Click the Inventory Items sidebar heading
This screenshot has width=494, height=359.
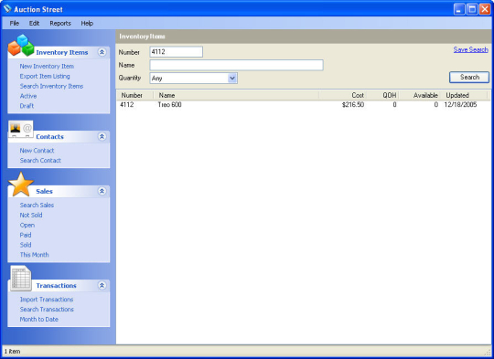(62, 53)
